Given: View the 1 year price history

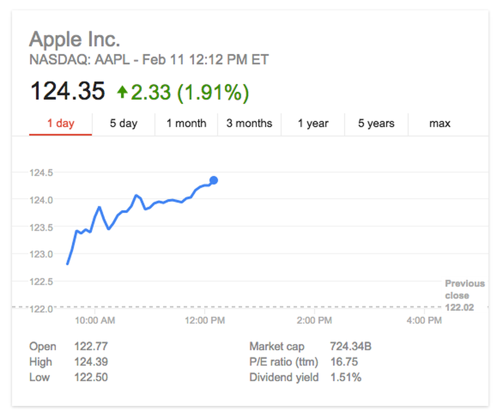Looking at the screenshot, I should [313, 123].
